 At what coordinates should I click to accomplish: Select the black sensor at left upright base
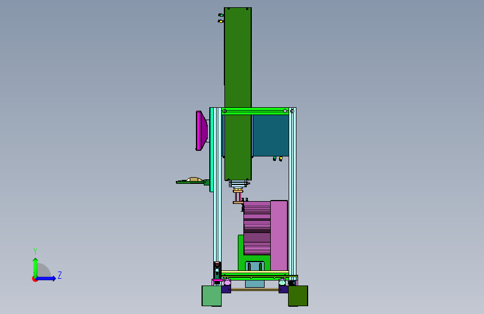click(217, 270)
